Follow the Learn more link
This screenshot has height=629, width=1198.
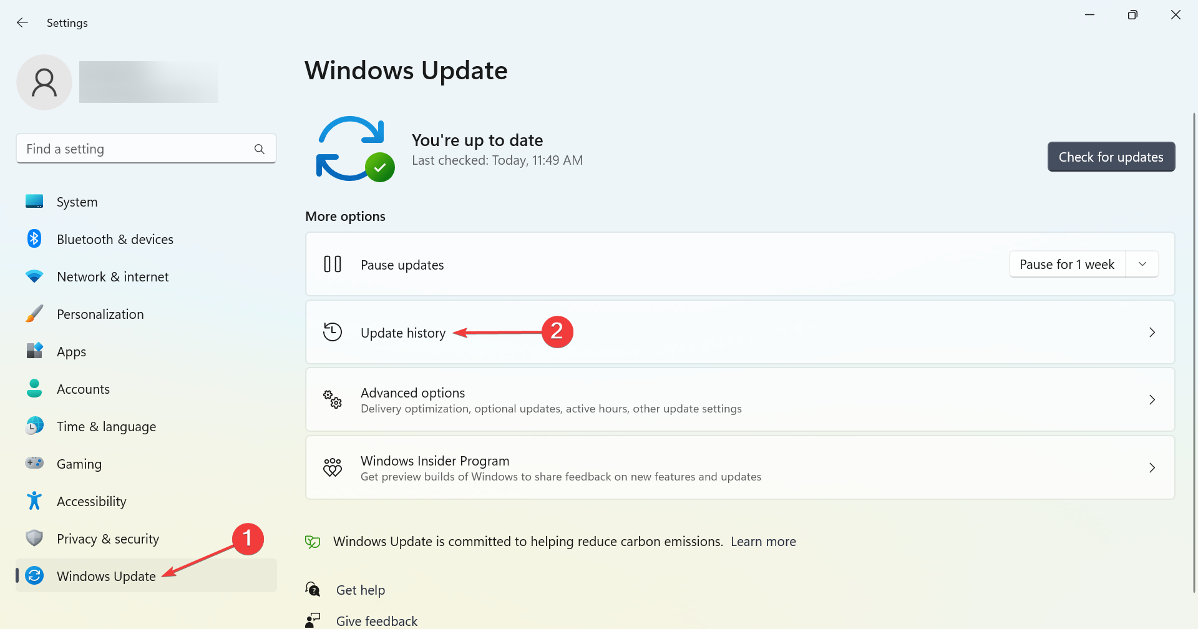tap(763, 542)
